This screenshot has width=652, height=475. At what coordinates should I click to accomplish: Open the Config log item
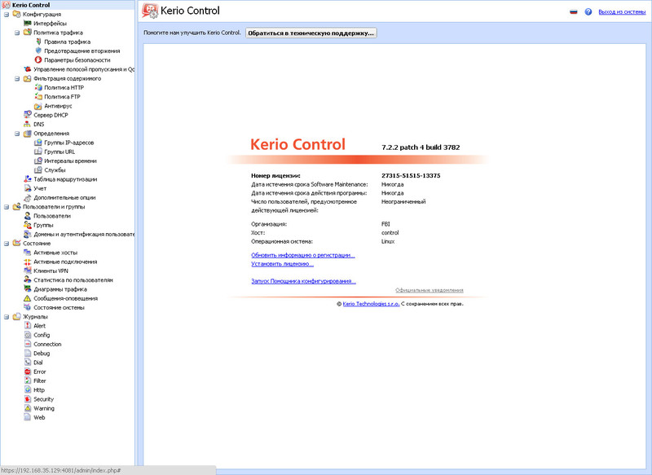(42, 335)
